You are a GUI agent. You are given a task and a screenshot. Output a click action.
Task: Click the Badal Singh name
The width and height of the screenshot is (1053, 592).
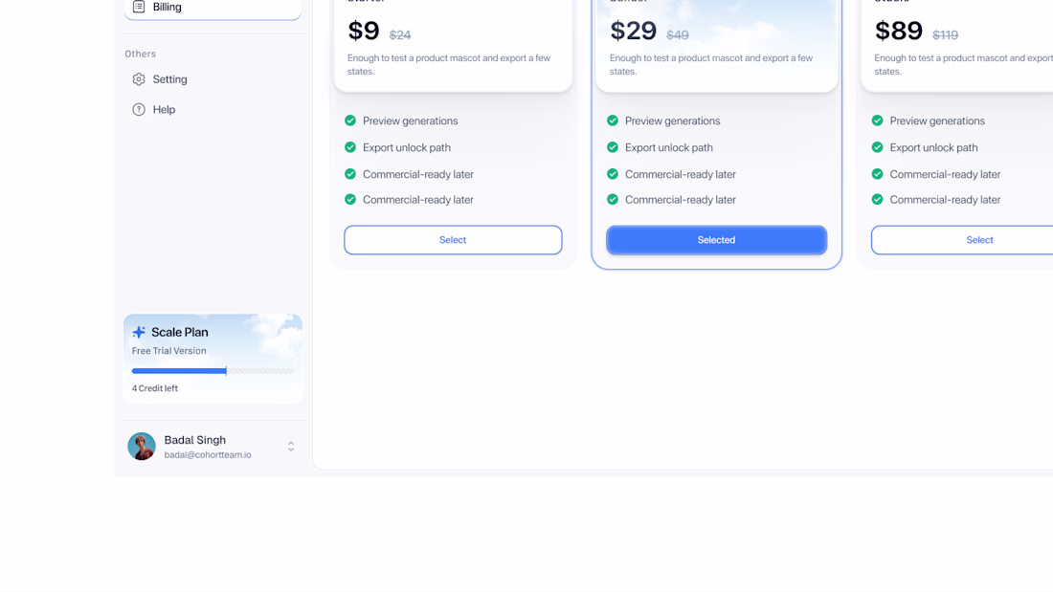coord(194,440)
